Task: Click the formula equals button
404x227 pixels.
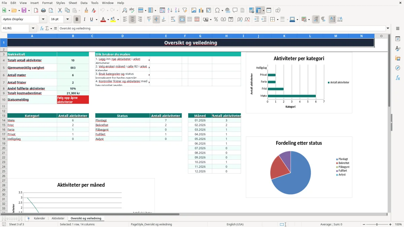Action: [56, 29]
